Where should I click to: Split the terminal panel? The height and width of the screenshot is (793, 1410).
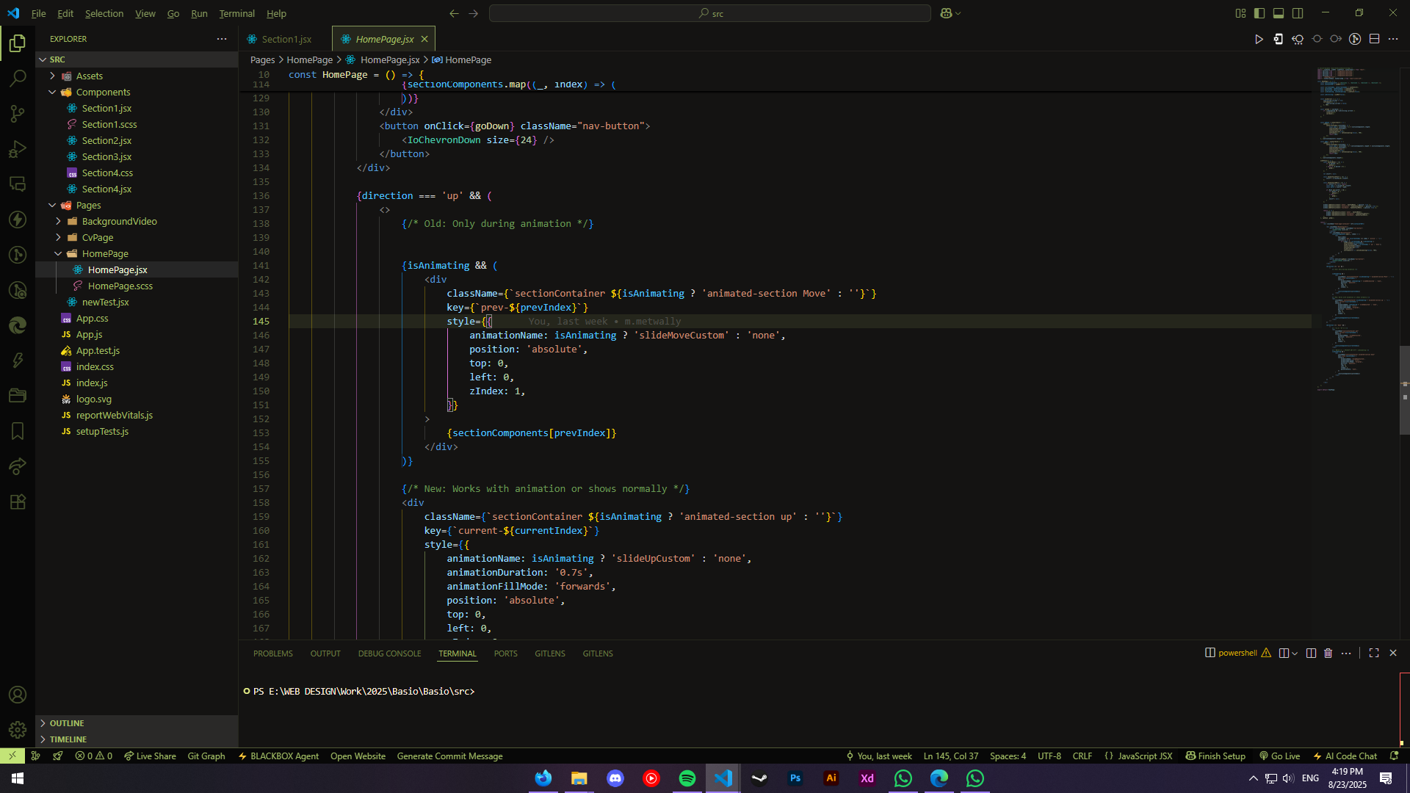(x=1311, y=653)
